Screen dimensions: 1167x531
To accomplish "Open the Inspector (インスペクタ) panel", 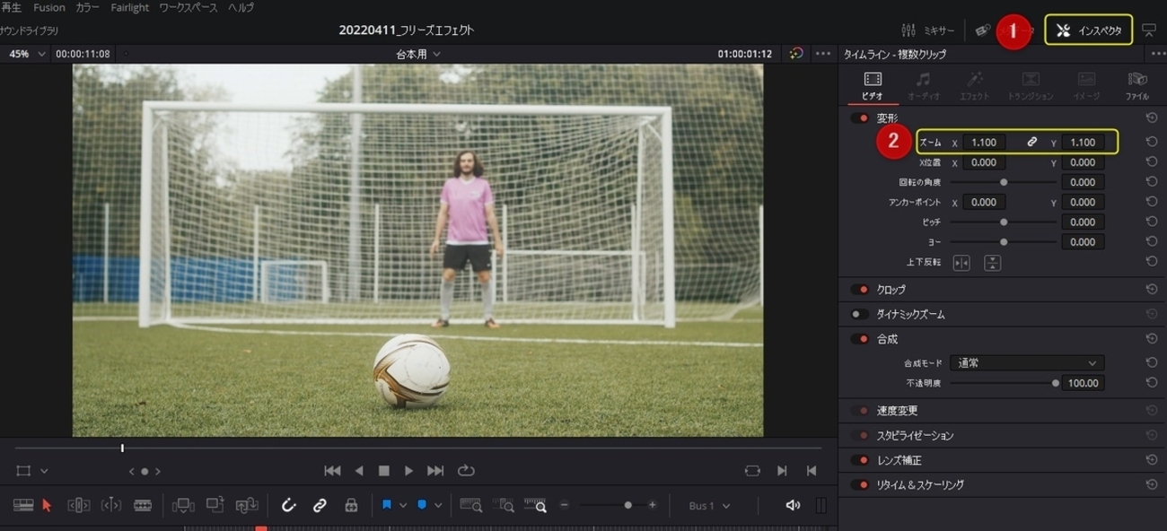I will coord(1089,30).
